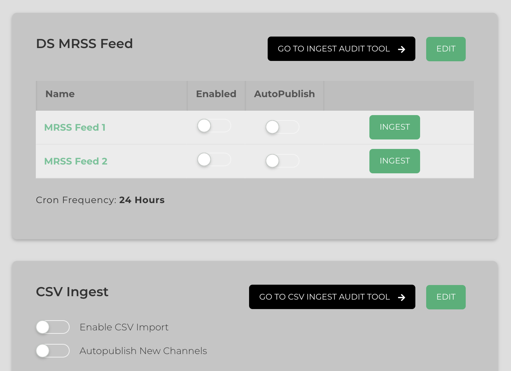The image size is (511, 371).
Task: Click the DS MRSS Feed section heading
Action: coord(84,44)
